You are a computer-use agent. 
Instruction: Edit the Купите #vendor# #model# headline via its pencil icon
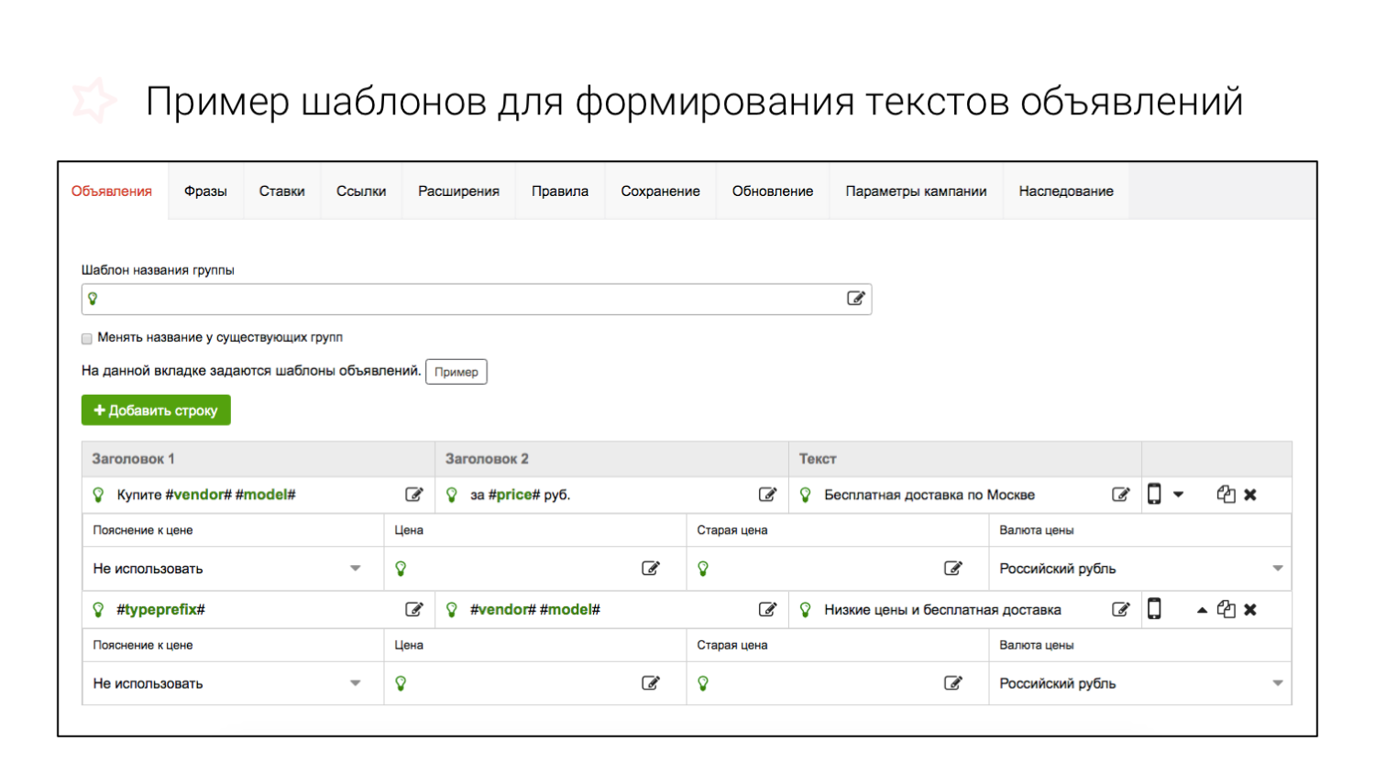414,495
